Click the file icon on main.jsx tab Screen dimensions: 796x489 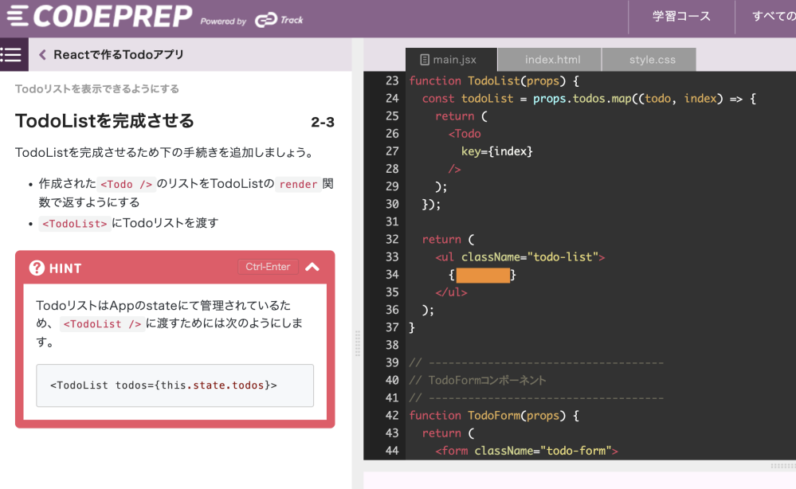click(x=425, y=60)
